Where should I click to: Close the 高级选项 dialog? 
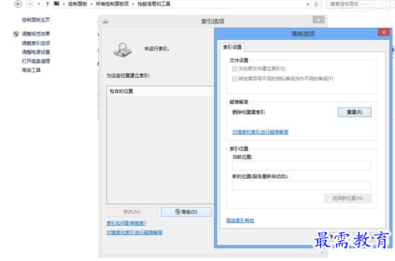(384, 33)
